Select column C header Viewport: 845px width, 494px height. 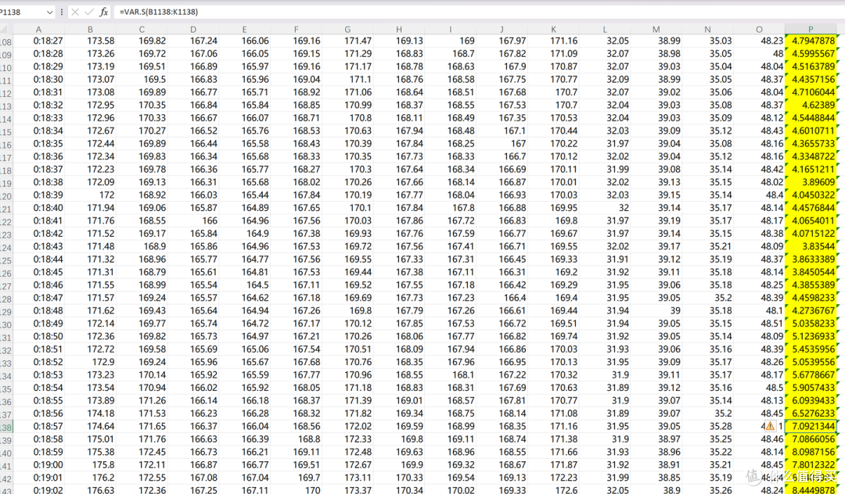pyautogui.click(x=141, y=30)
